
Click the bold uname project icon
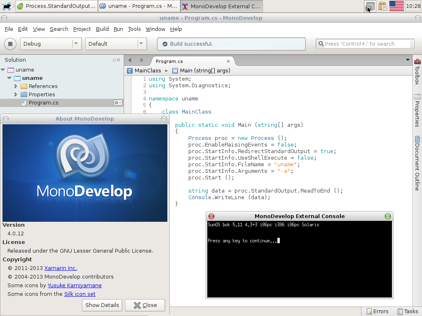coord(17,78)
